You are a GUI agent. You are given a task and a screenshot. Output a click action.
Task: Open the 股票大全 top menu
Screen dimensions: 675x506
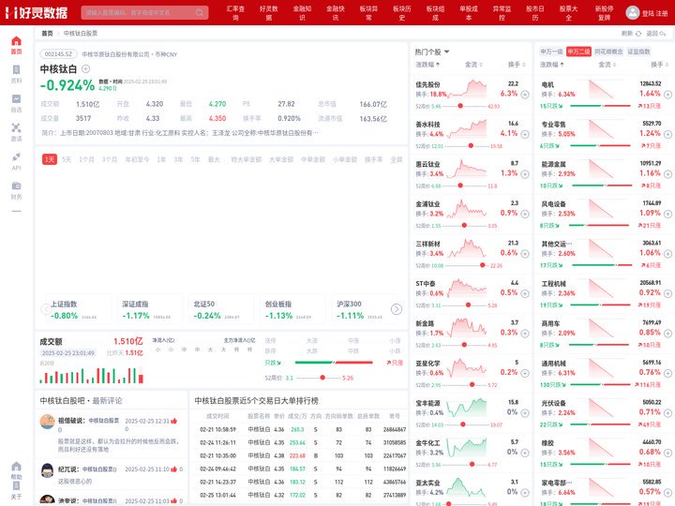click(x=568, y=13)
